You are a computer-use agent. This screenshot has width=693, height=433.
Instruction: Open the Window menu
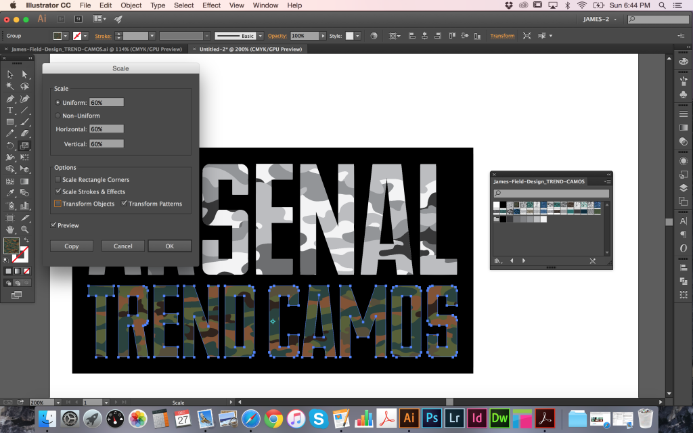pyautogui.click(x=265, y=5)
